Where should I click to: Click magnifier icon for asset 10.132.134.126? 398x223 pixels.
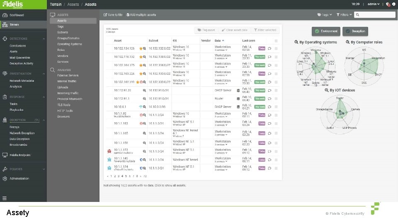pyautogui.click(x=144, y=49)
